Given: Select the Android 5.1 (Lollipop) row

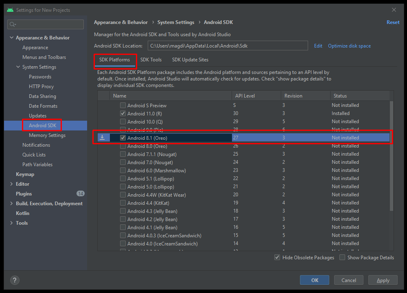Looking at the screenshot, I should pyautogui.click(x=244, y=178).
